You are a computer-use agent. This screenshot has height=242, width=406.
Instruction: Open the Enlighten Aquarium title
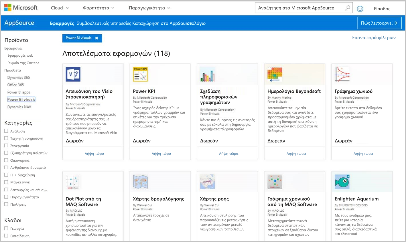[356, 199]
